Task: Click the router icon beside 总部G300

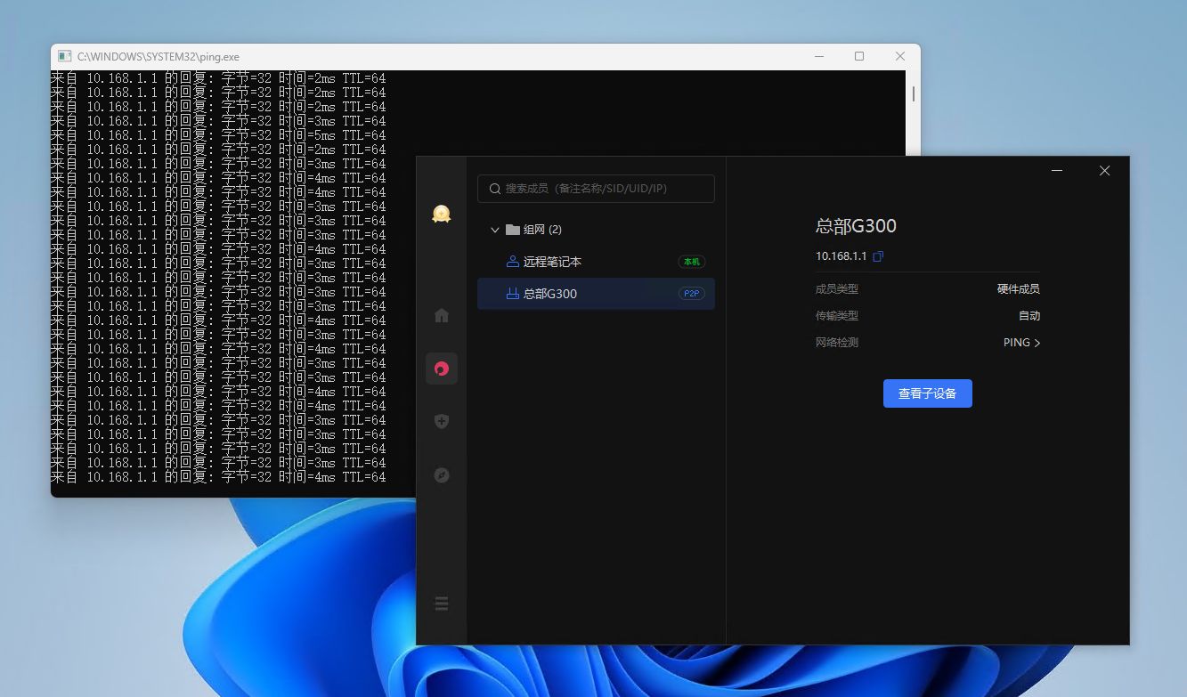Action: [x=512, y=294]
